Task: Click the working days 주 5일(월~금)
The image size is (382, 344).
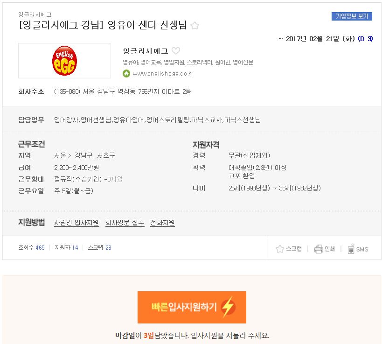Action: [x=74, y=190]
